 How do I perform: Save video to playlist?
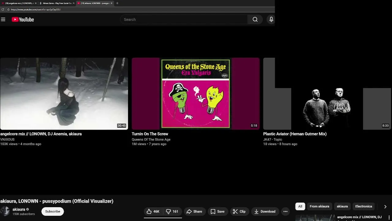click(218, 211)
